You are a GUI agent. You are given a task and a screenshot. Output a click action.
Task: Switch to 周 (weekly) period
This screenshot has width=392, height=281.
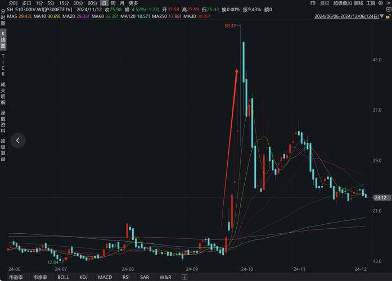click(113, 3)
